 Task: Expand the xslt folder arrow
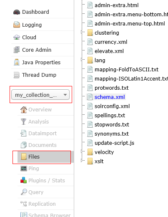click(82, 161)
